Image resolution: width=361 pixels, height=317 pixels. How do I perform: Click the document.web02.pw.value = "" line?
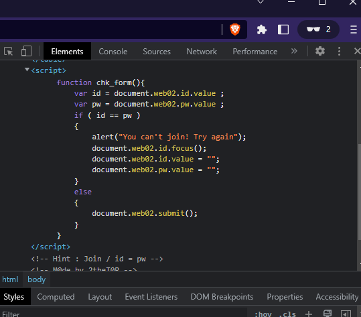[155, 170]
